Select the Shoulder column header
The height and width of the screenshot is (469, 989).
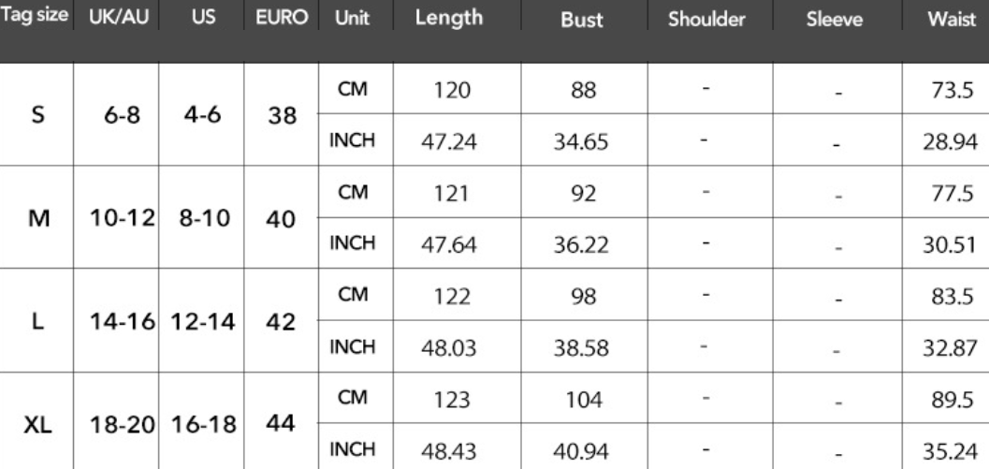coord(706,19)
